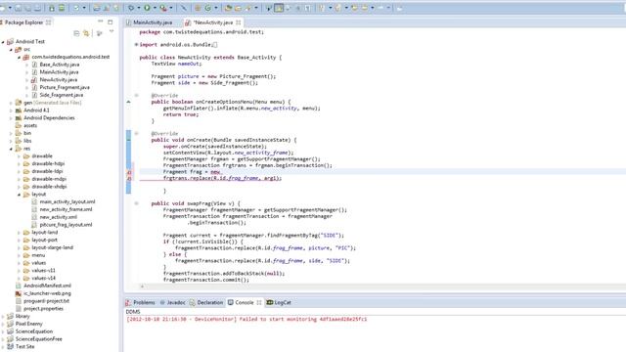Collapse the layout folder under res

19,195
